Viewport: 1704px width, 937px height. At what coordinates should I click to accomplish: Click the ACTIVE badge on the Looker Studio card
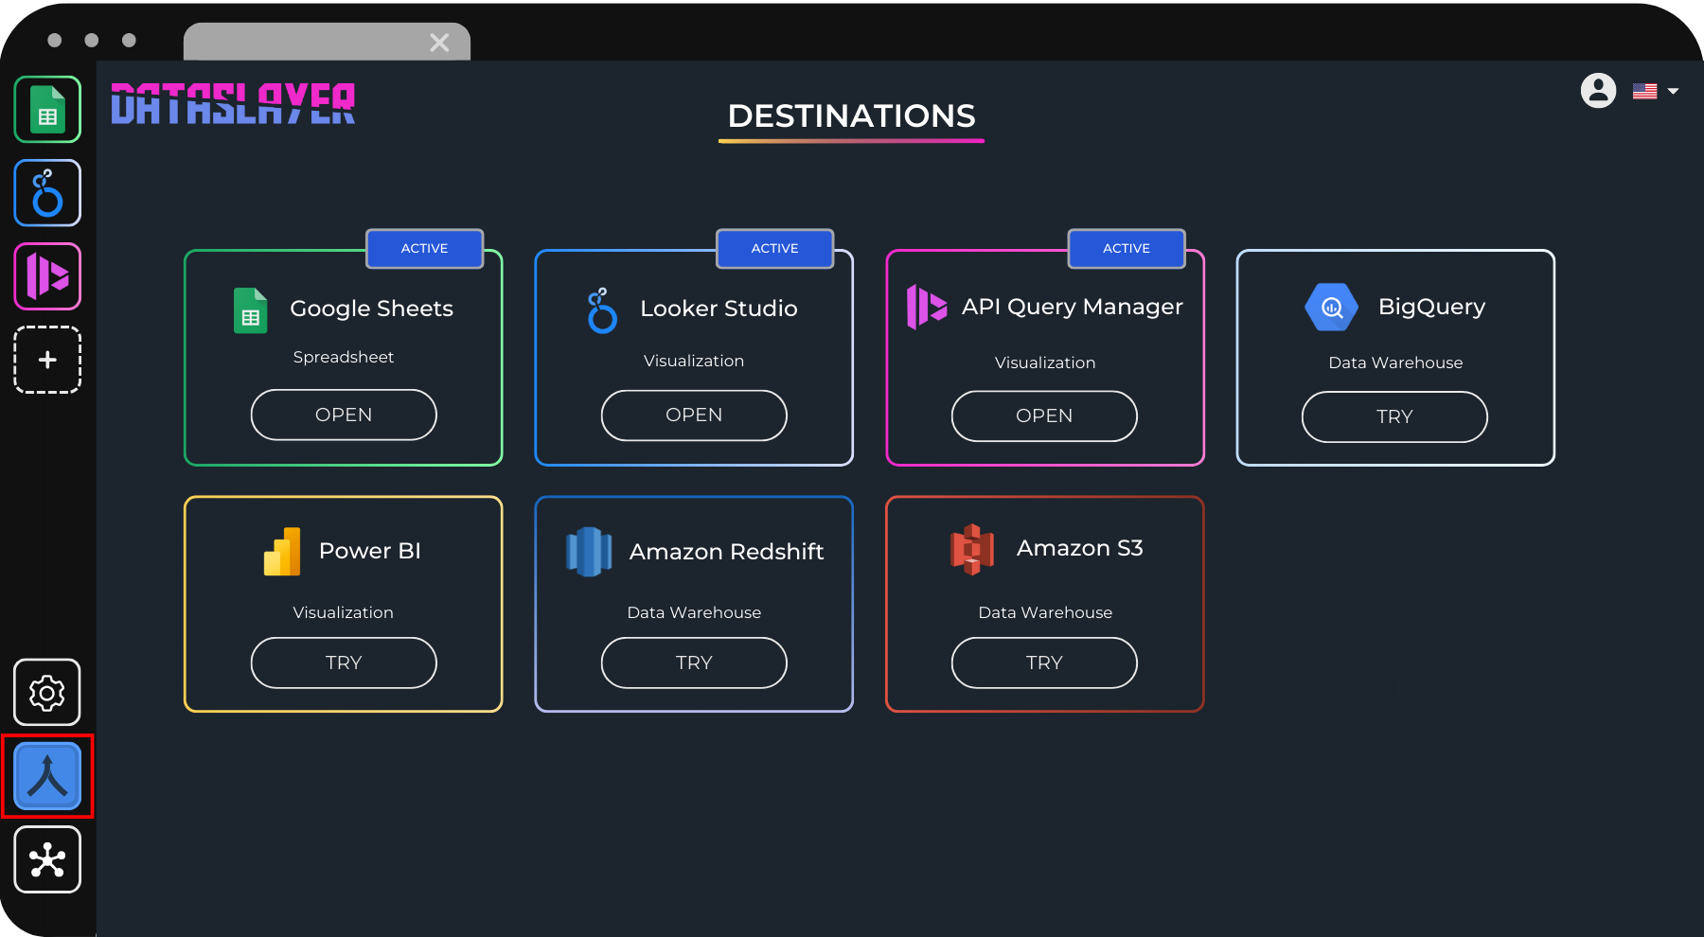pos(774,248)
